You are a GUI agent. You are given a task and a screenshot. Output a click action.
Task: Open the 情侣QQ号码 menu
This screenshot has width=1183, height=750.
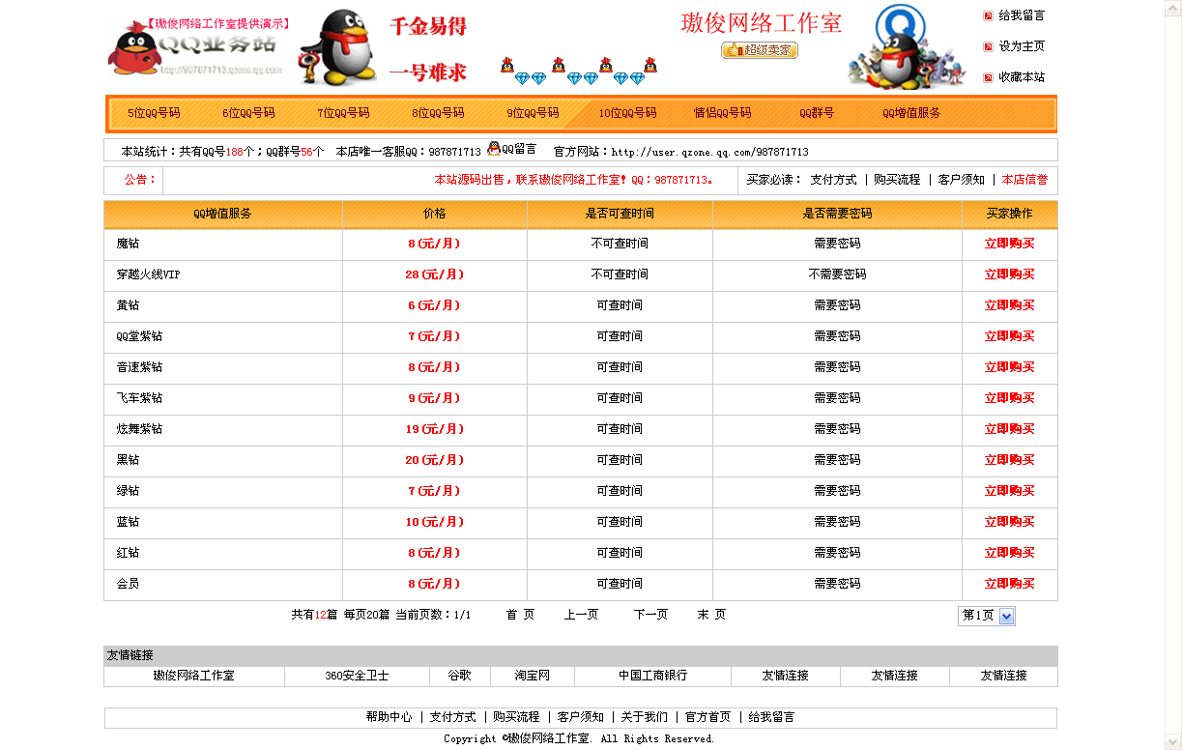(722, 113)
